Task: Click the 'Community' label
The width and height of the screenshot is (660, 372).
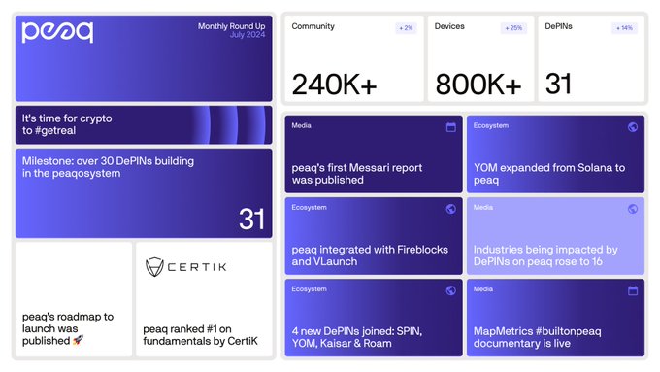Action: point(313,26)
